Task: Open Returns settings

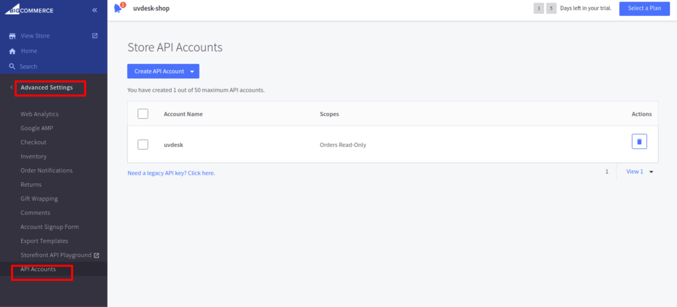Action: [31, 184]
